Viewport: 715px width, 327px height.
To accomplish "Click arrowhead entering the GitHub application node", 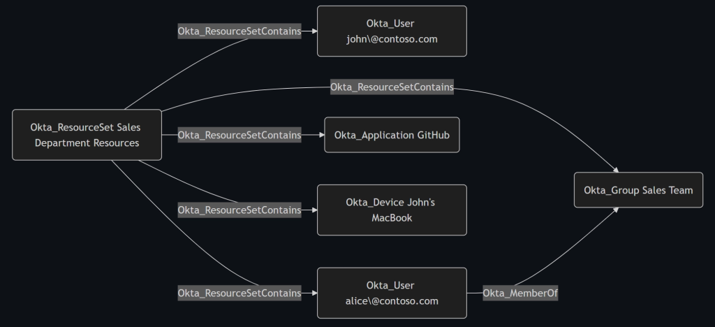I will tap(321, 135).
